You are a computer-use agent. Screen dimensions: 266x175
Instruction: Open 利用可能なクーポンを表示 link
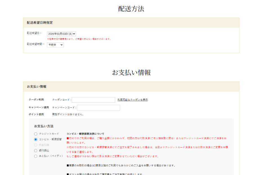(133, 100)
